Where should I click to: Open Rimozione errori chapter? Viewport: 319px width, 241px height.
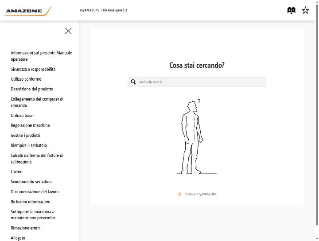pyautogui.click(x=25, y=228)
